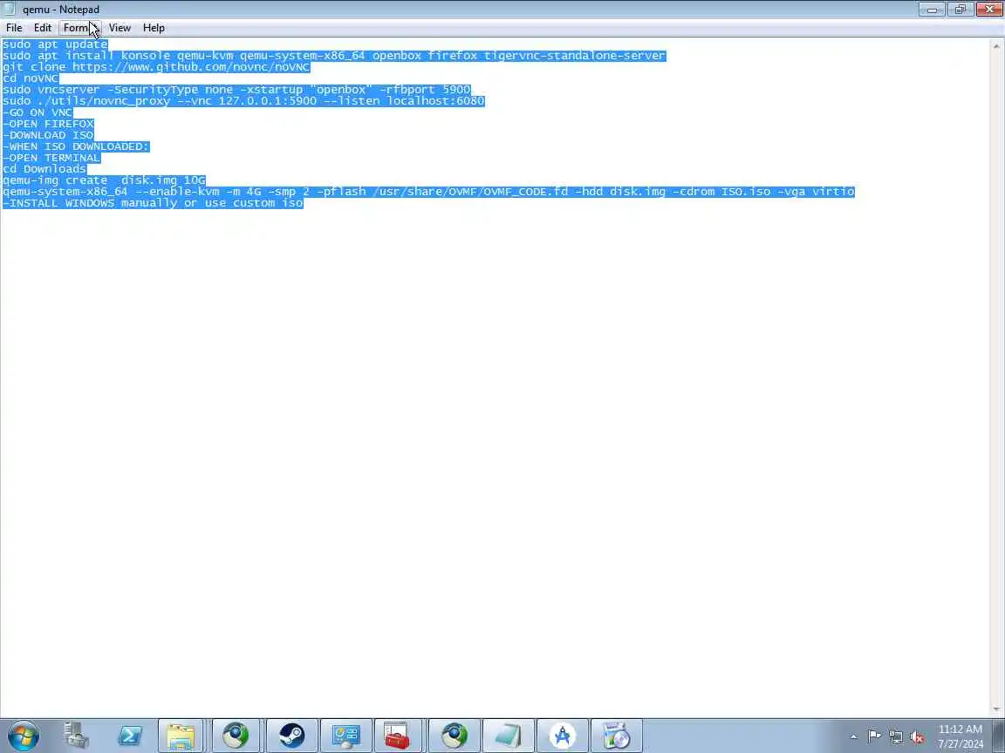Open Windows Explorer folder taskbar icon
This screenshot has width=1005, height=753.
tap(181, 736)
